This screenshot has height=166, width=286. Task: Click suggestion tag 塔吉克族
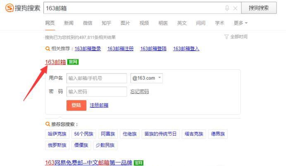[x=194, y=134]
